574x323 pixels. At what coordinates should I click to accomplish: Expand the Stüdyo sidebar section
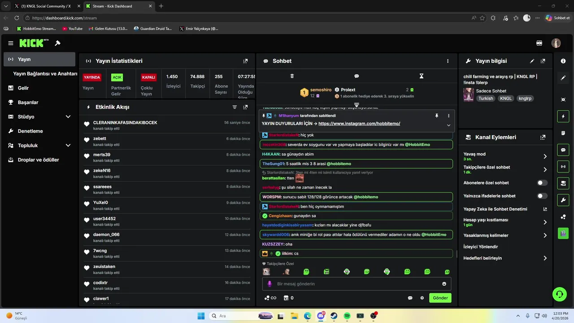coord(68,117)
